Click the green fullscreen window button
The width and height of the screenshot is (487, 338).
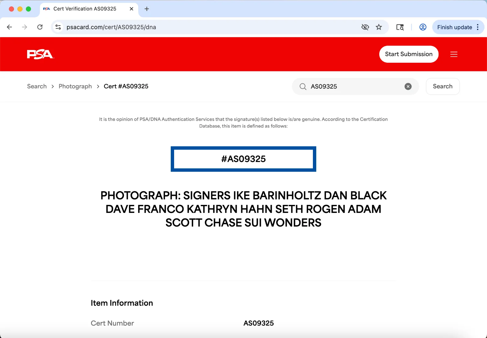(x=29, y=9)
